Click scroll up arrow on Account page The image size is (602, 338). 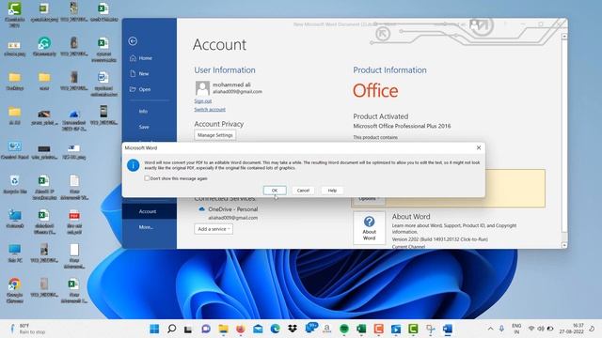pyautogui.click(x=564, y=37)
